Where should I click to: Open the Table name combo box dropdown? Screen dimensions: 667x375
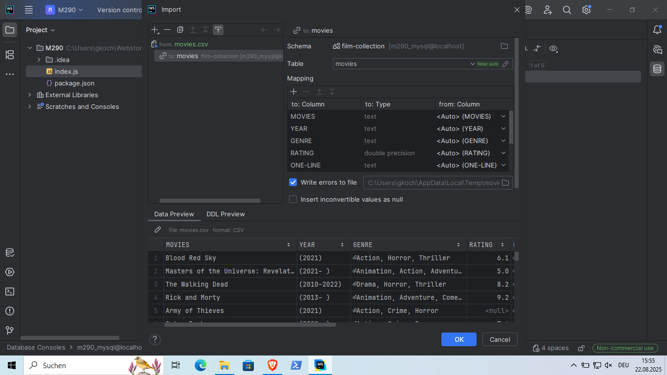(473, 64)
